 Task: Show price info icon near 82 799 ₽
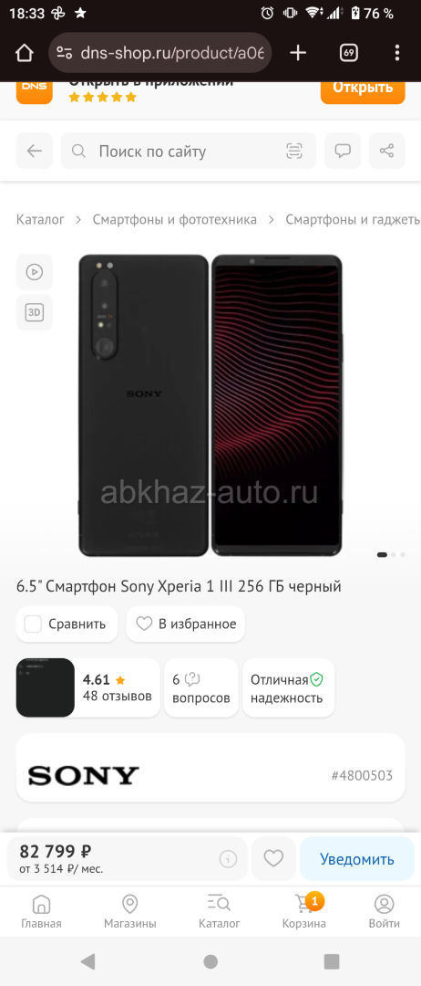click(229, 858)
